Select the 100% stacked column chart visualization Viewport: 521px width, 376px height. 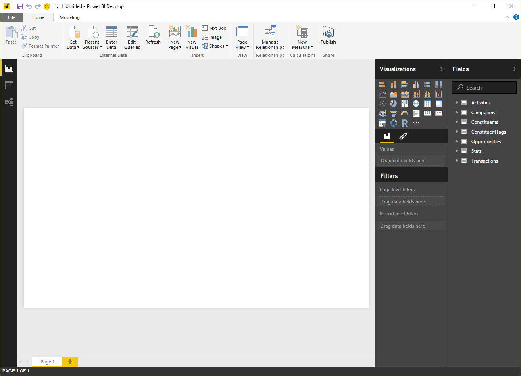(439, 84)
